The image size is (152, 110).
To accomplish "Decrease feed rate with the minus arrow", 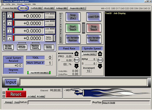I will coord(76,66).
